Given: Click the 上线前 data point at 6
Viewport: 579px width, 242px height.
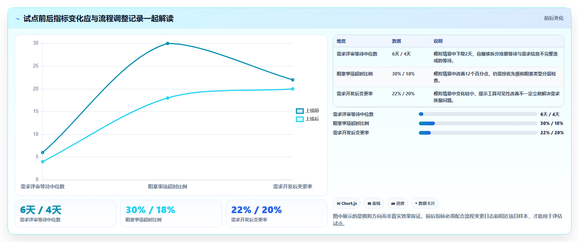Looking at the screenshot, I should (x=42, y=153).
